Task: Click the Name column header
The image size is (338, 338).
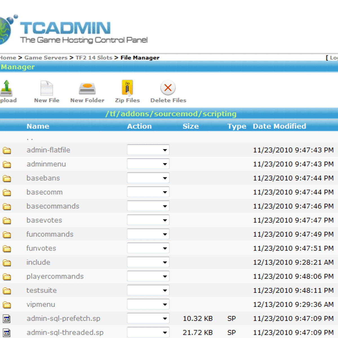Action: pos(38,126)
